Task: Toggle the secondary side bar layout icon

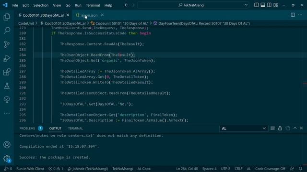Action: coord(269,5)
